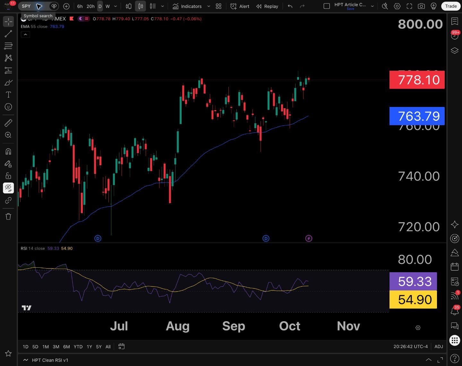Open quick search lightning magnifier icon
The width and height of the screenshot is (462, 366).
click(x=385, y=6)
